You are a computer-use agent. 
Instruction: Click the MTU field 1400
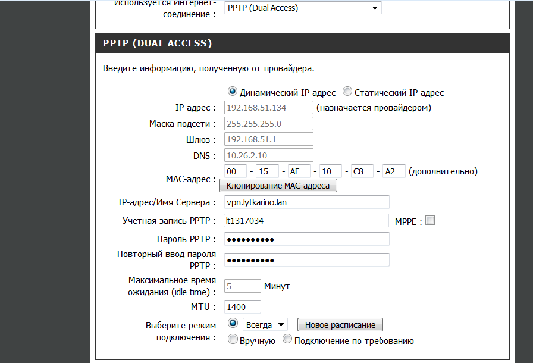[x=242, y=307]
